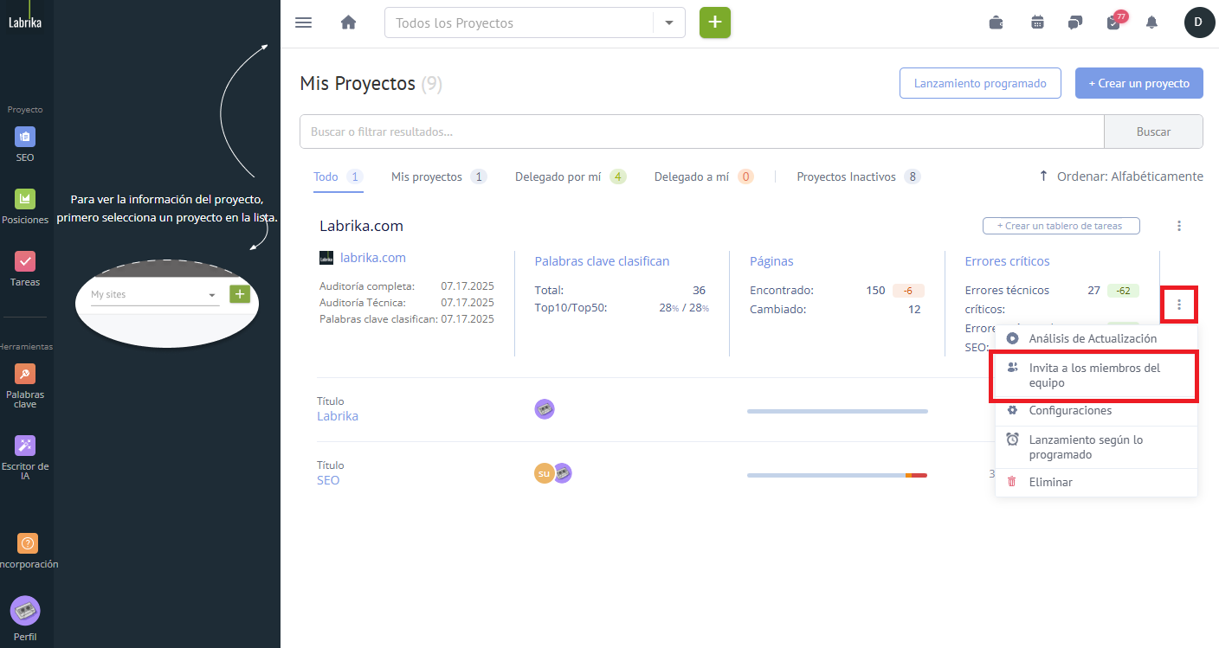Open the wallet icon in top bar
The width and height of the screenshot is (1219, 648).
(996, 22)
